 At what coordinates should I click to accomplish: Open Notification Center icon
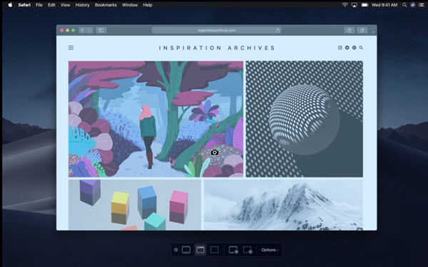[421, 5]
